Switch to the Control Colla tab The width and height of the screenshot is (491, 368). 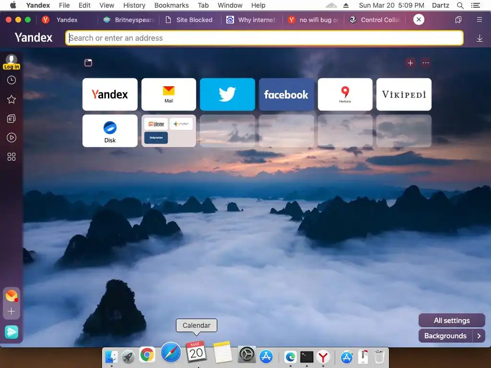pyautogui.click(x=374, y=20)
